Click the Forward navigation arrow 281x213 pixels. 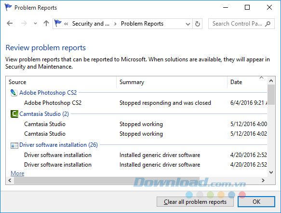(x=24, y=23)
